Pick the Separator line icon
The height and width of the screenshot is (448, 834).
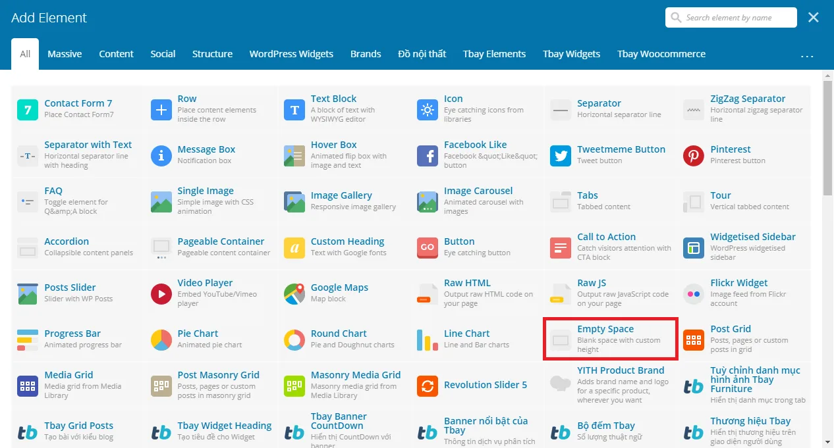561,109
